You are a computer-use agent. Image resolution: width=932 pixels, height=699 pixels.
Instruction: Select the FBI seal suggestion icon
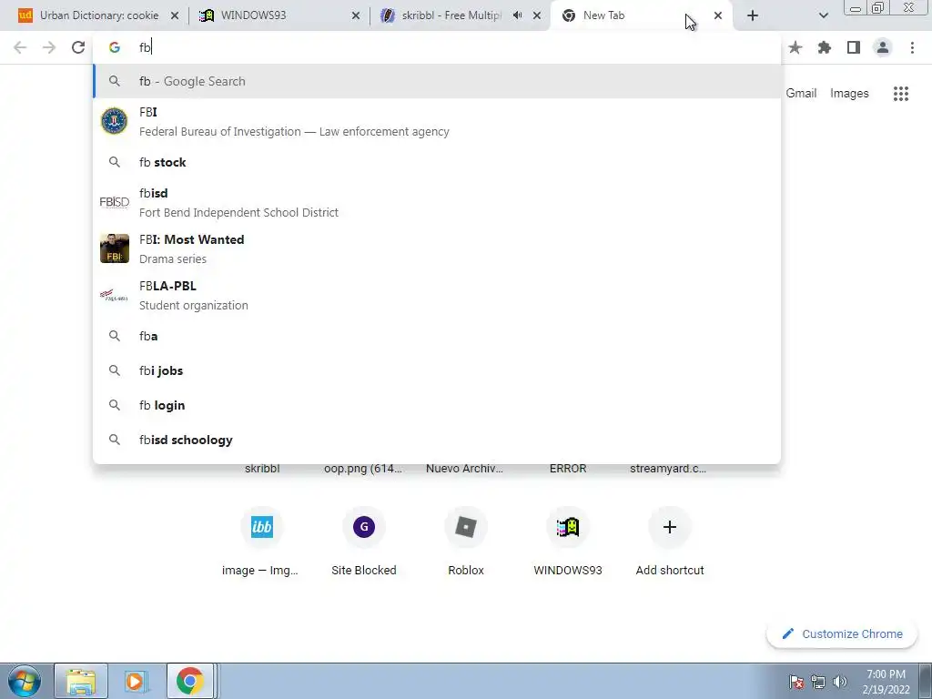[114, 121]
